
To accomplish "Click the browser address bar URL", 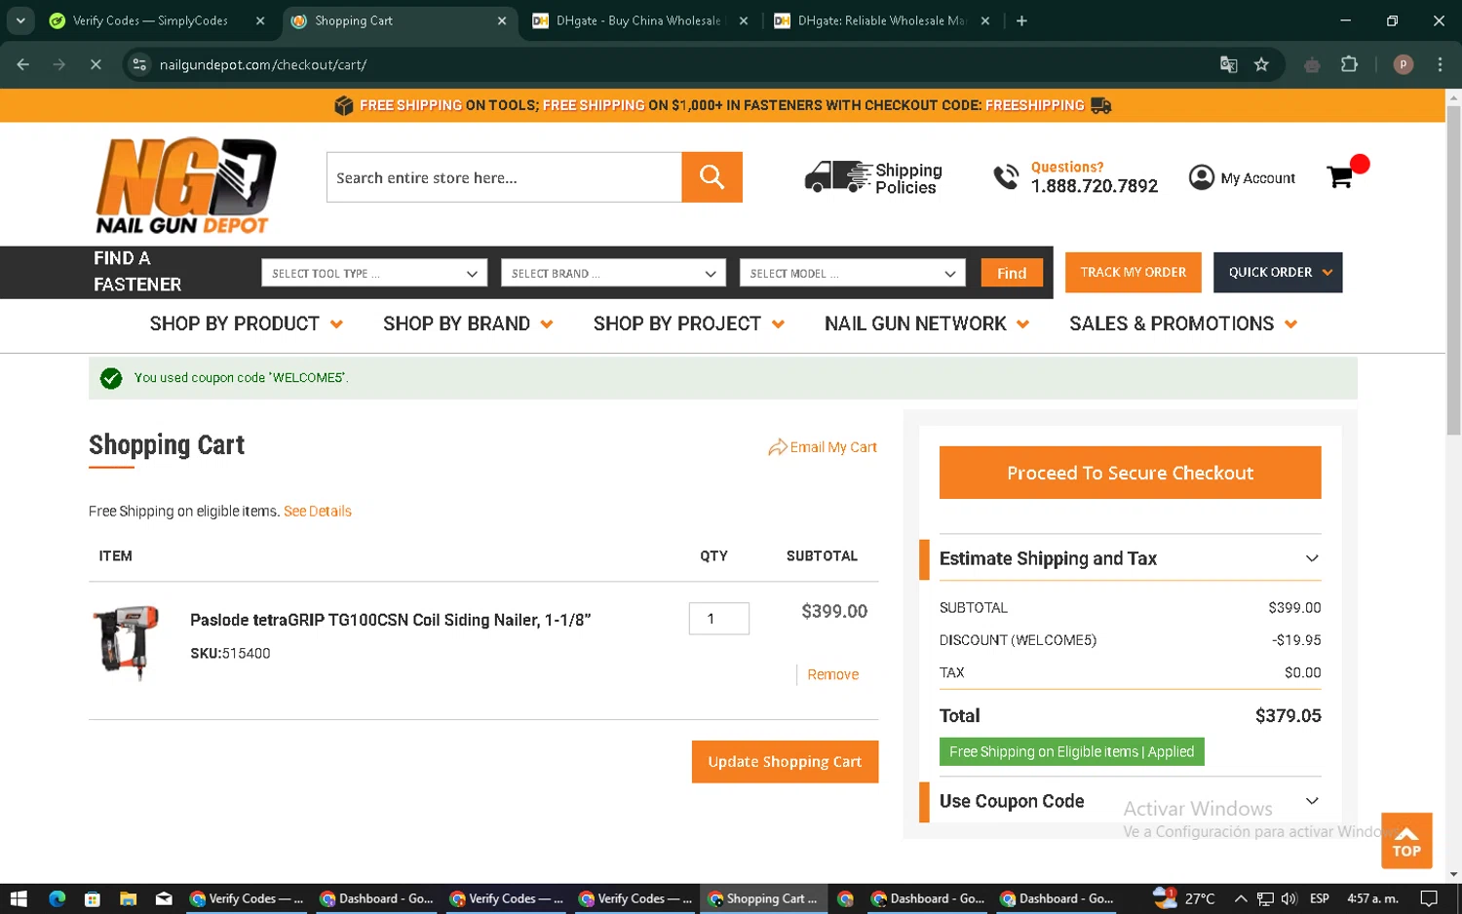I will 263,64.
